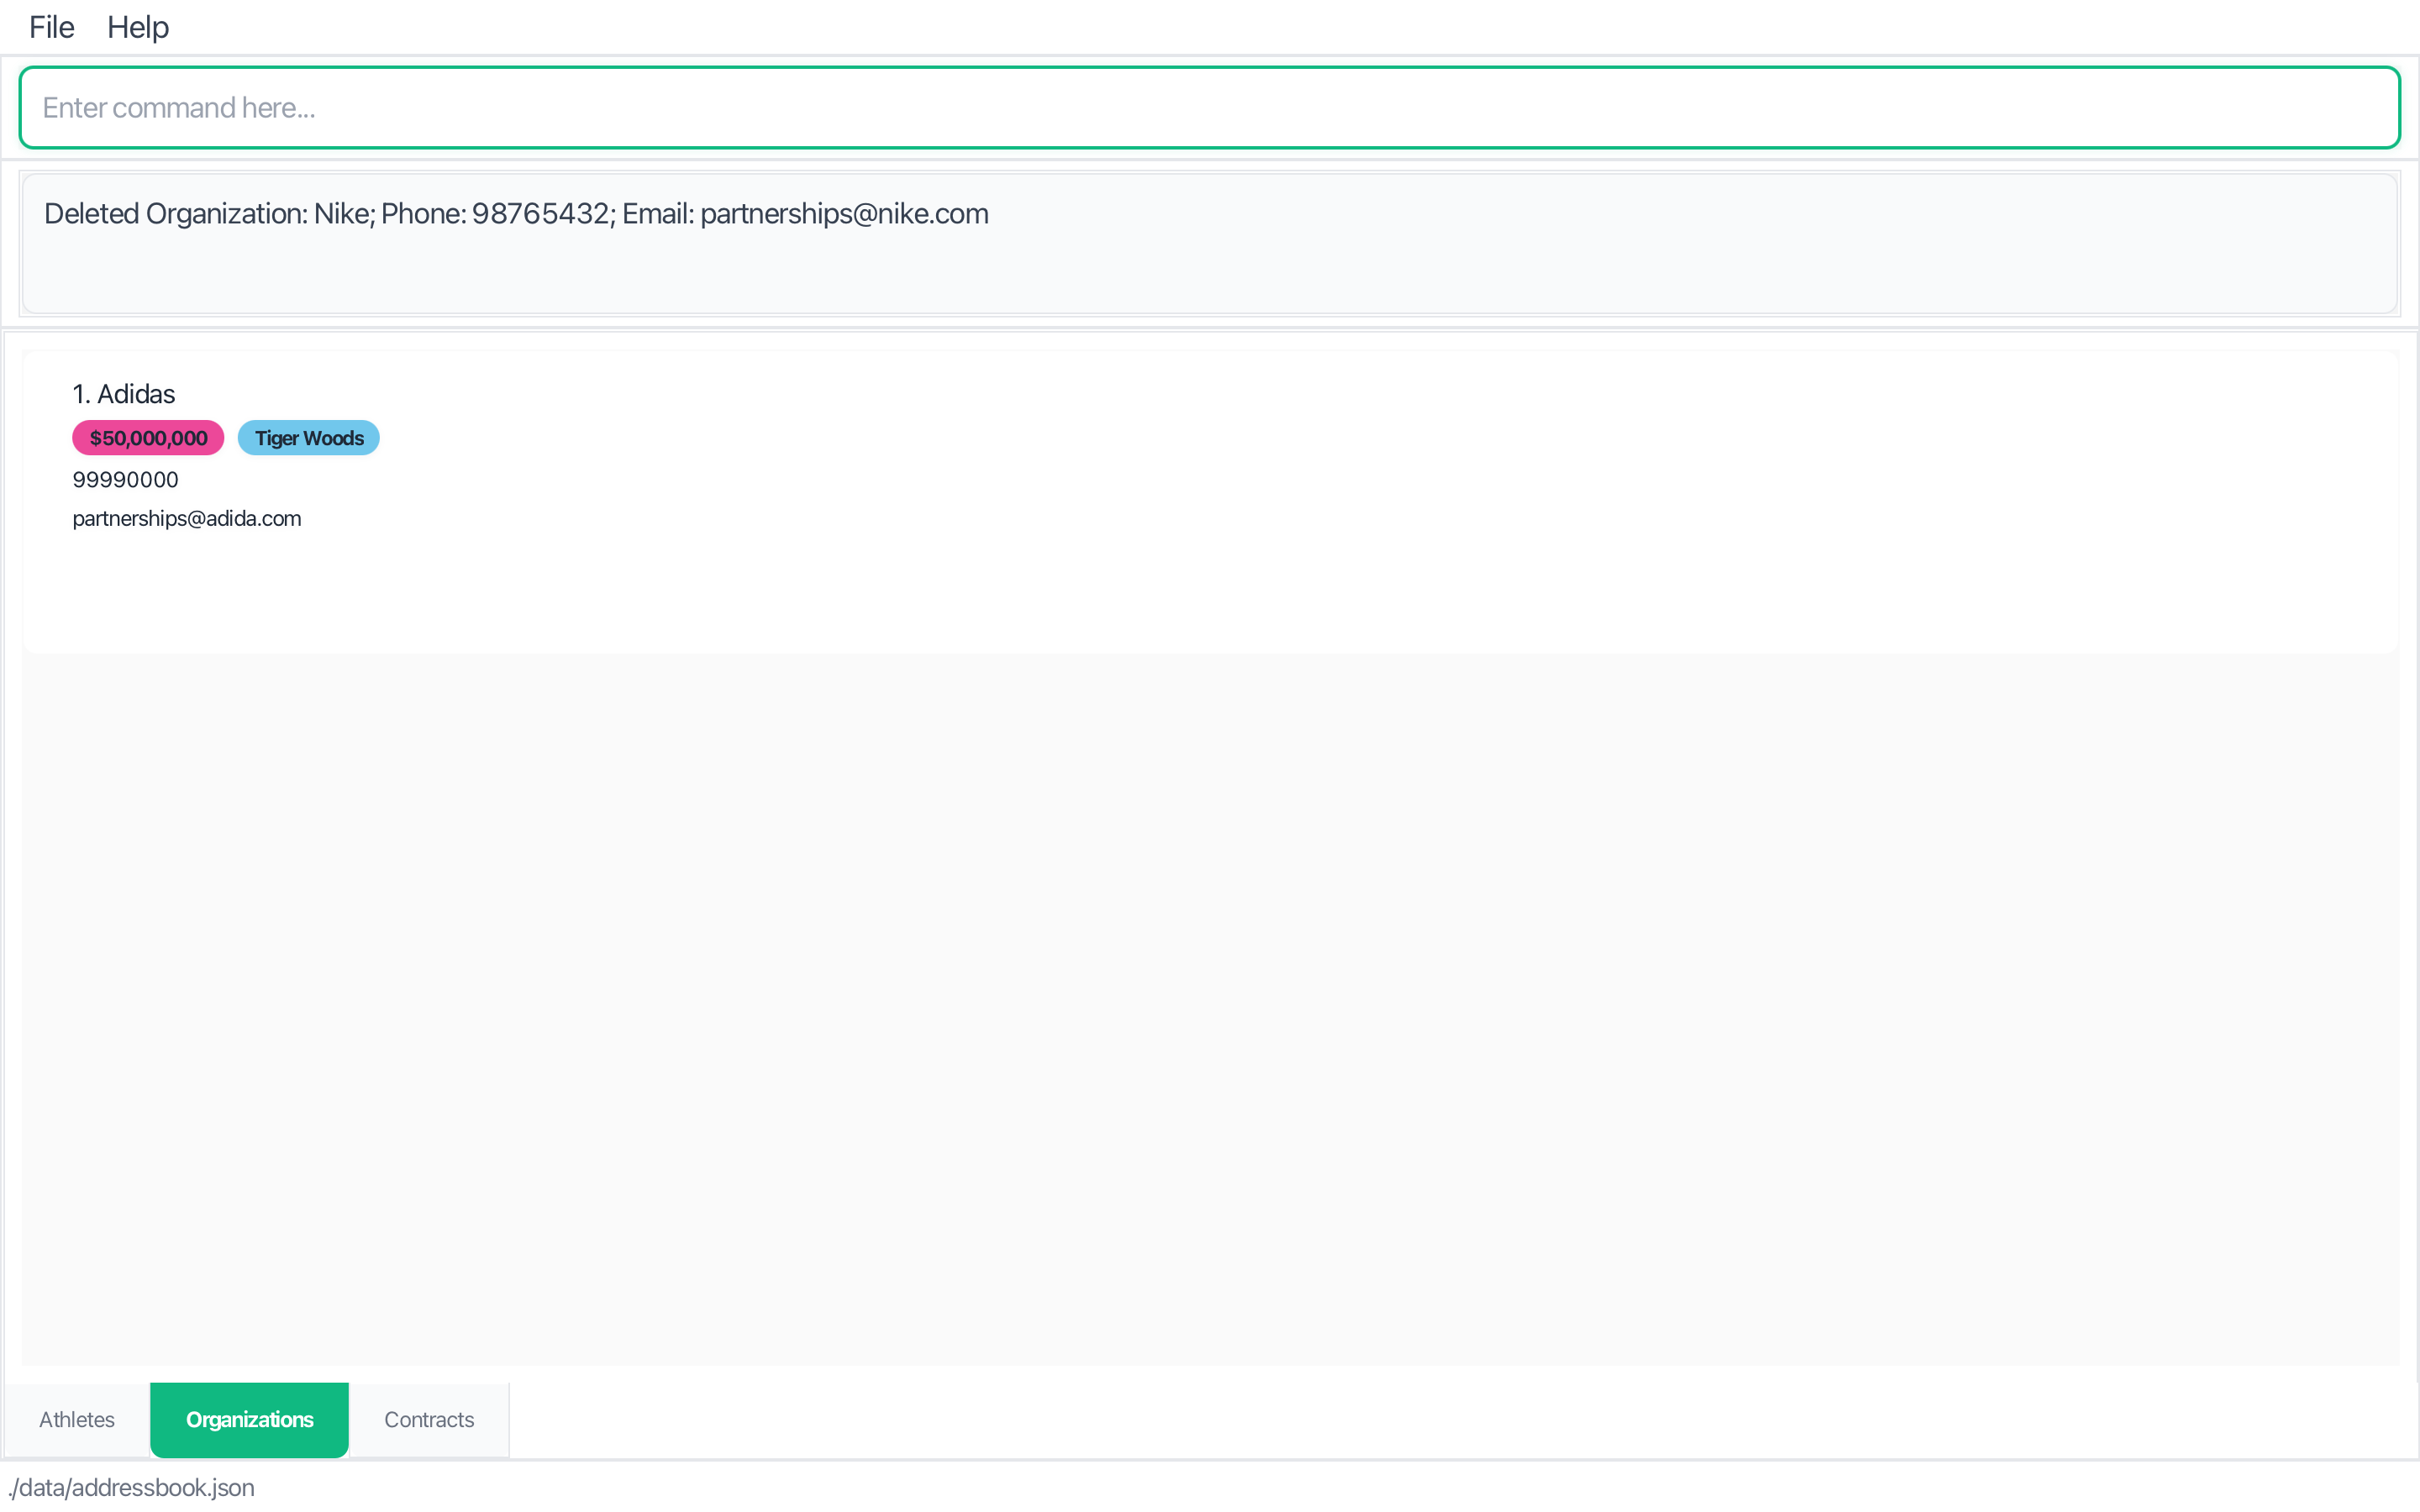
Task: Click the blue Tiger Woods tag
Action: [x=309, y=438]
